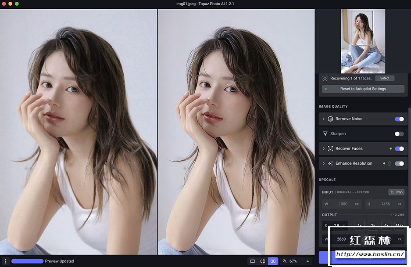
Task: Switch to single image view
Action: pos(252,261)
